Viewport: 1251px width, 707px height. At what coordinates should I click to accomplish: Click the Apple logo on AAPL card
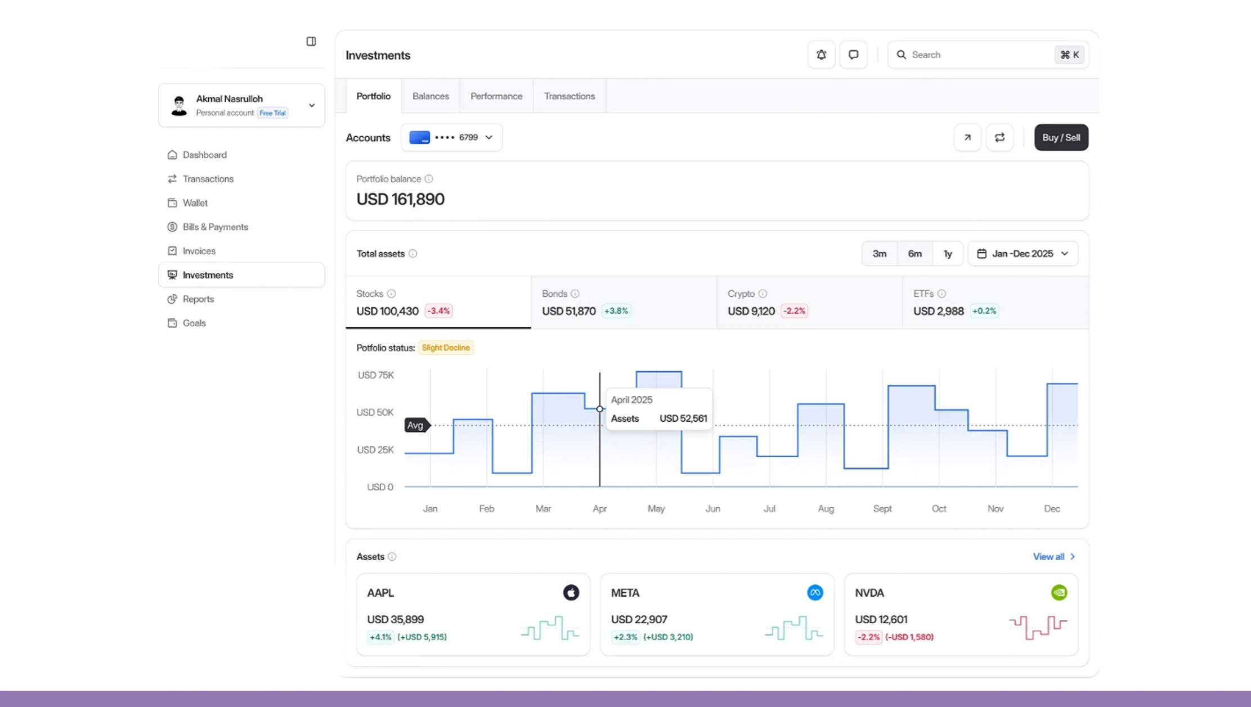[x=571, y=592]
